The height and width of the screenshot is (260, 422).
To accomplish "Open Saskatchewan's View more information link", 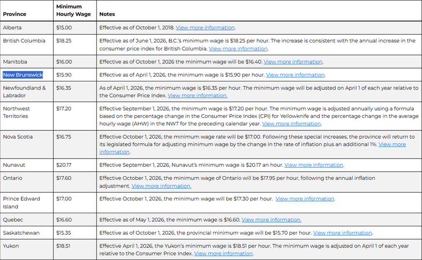I will [x=343, y=233].
